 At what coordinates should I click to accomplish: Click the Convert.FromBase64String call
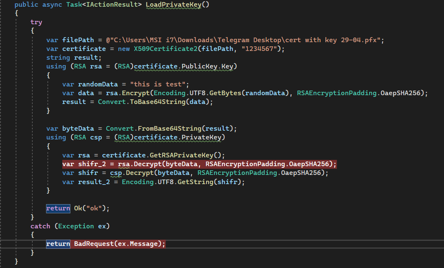(153, 129)
